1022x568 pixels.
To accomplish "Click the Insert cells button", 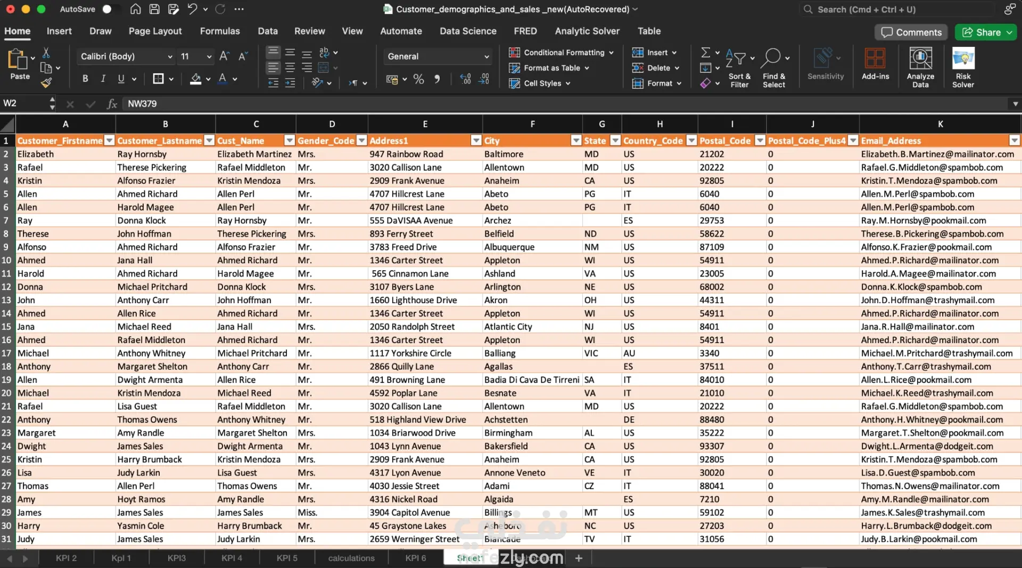I will coord(654,52).
